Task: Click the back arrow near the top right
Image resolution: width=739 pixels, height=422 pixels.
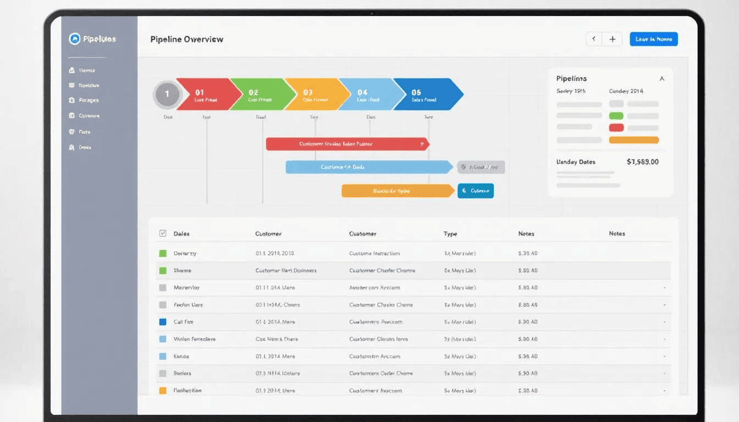Action: click(x=594, y=38)
